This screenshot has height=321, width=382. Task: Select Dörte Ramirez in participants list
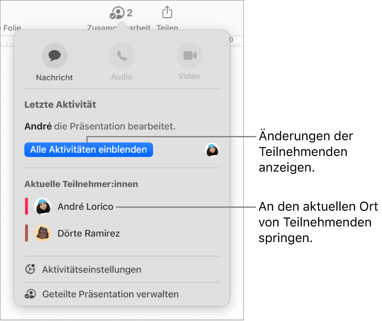click(x=89, y=233)
